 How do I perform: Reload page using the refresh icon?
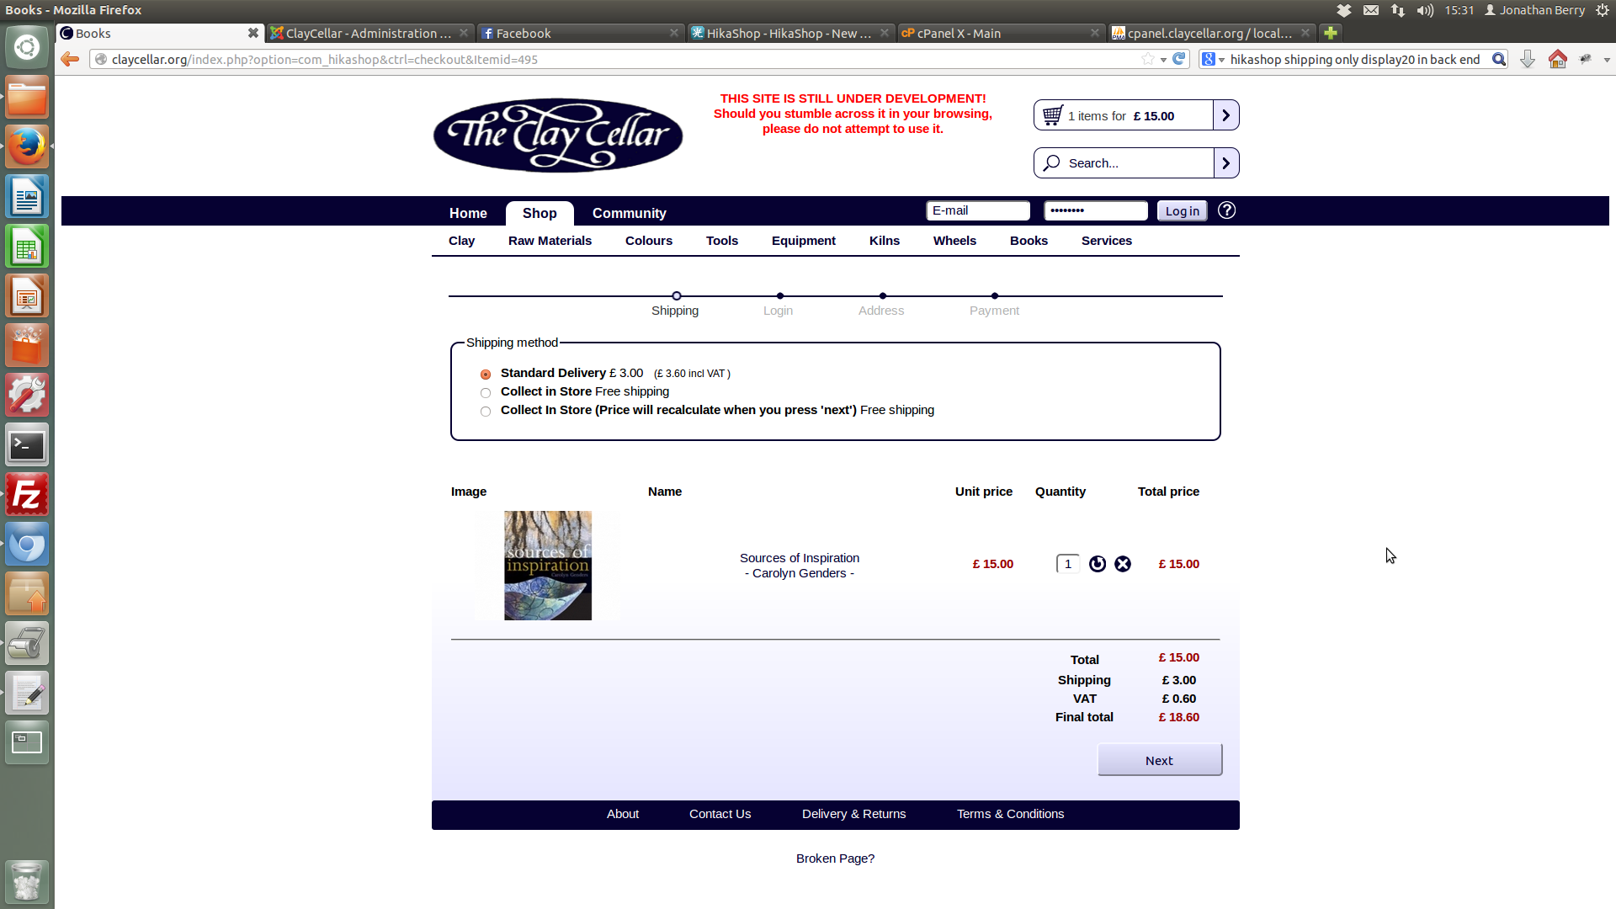(x=1179, y=59)
